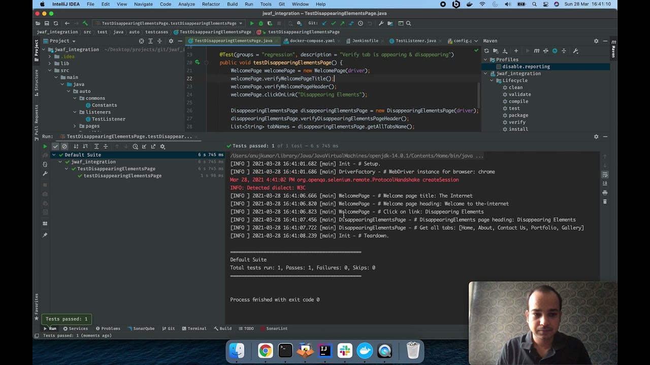Rerun tests in Run panel
Image resolution: width=650 pixels, height=365 pixels.
45,147
